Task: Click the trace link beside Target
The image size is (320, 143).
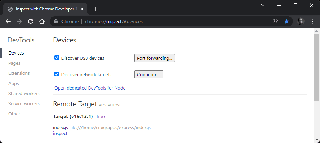Action: [102, 116]
